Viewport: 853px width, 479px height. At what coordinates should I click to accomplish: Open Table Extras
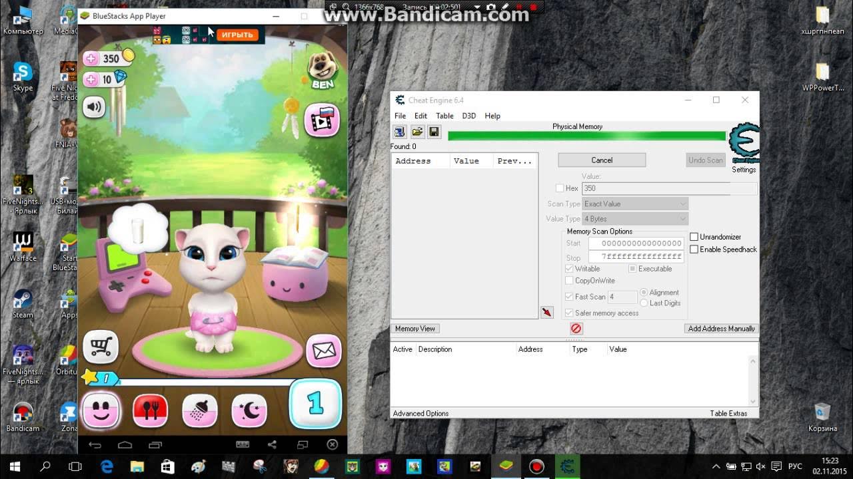728,413
